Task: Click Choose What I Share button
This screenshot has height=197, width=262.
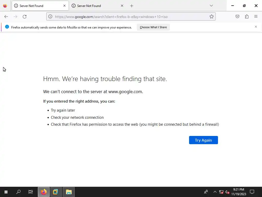Action: (x=153, y=27)
